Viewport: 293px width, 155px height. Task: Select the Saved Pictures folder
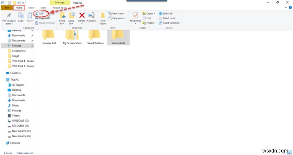pyautogui.click(x=95, y=37)
